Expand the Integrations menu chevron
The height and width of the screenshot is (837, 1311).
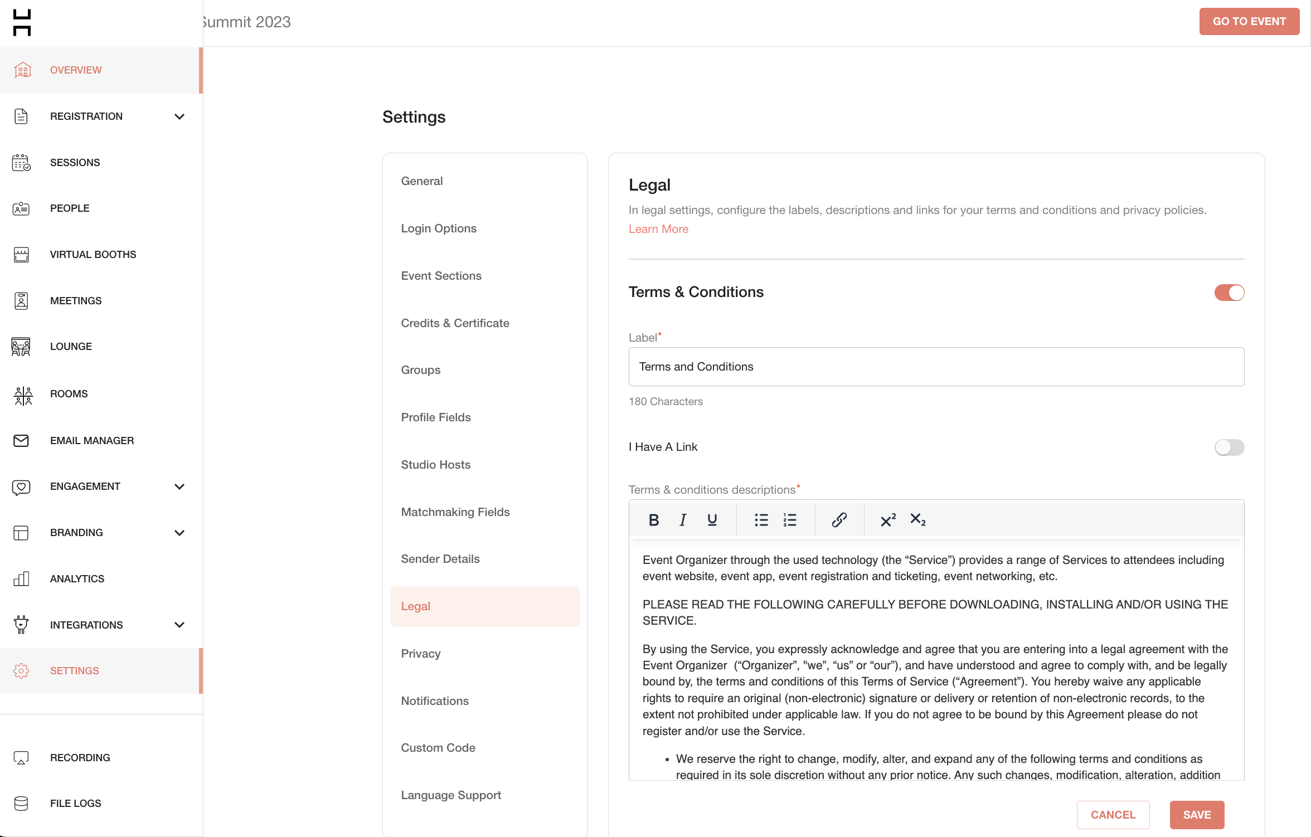click(x=179, y=625)
